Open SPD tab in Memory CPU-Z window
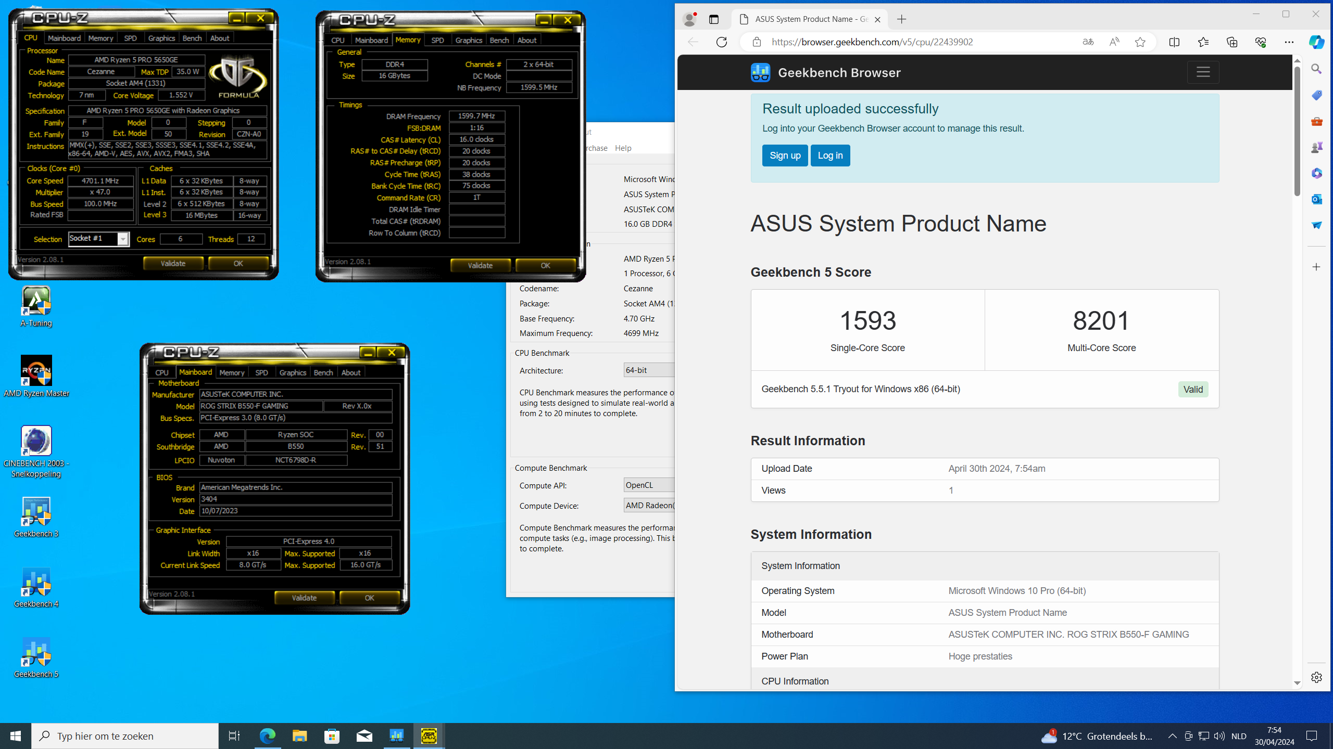 [437, 40]
